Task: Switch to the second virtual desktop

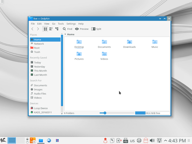Action: (x=20, y=140)
